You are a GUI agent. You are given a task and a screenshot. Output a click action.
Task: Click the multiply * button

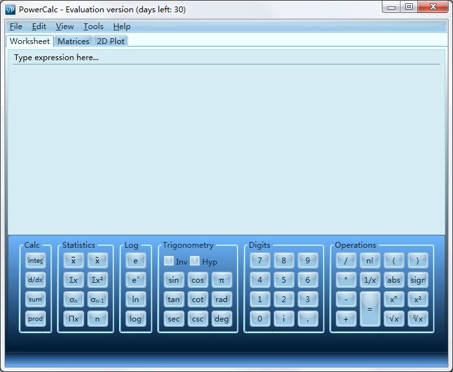point(346,280)
